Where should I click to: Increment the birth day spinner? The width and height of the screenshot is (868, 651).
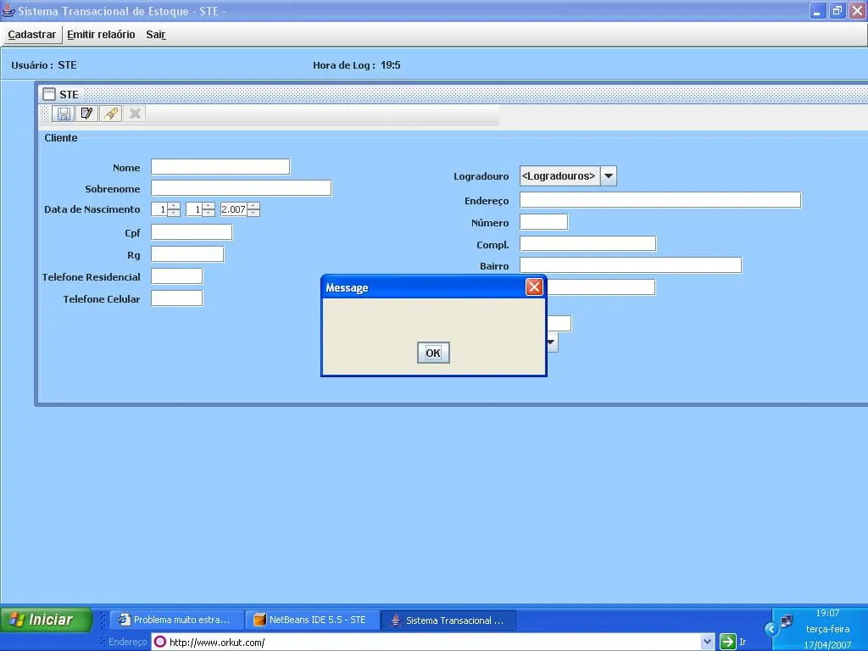174,206
